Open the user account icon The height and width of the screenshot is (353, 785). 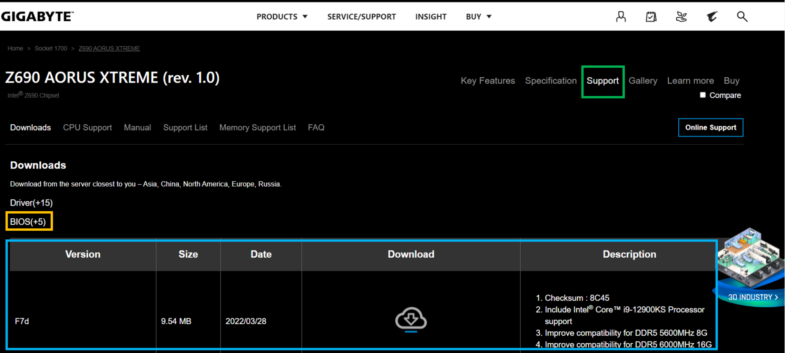[x=621, y=17]
